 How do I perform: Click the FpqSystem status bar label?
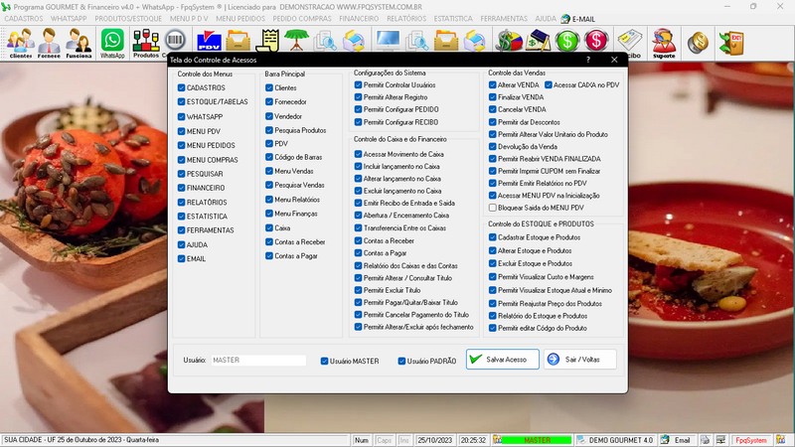click(x=751, y=440)
